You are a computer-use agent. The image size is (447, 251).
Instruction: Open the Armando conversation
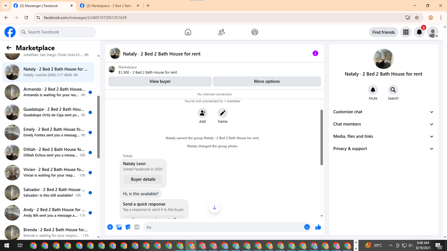(48, 92)
